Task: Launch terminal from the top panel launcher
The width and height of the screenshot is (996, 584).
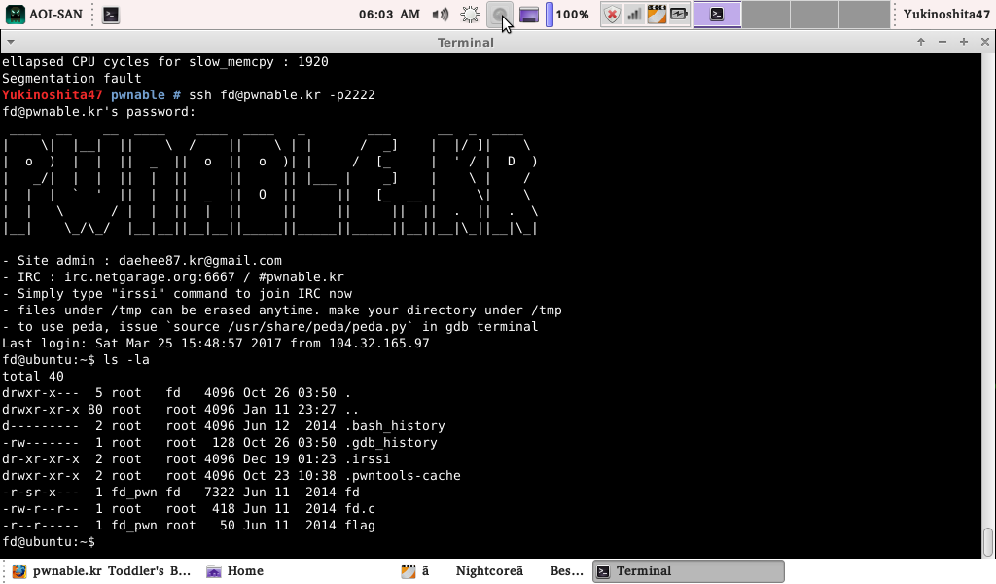Action: 111,14
